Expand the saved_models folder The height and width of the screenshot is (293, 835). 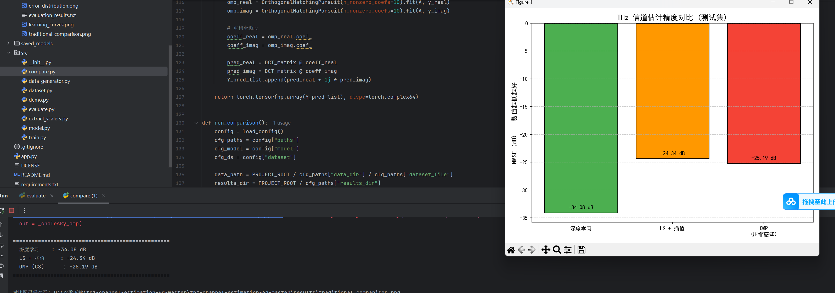8,43
